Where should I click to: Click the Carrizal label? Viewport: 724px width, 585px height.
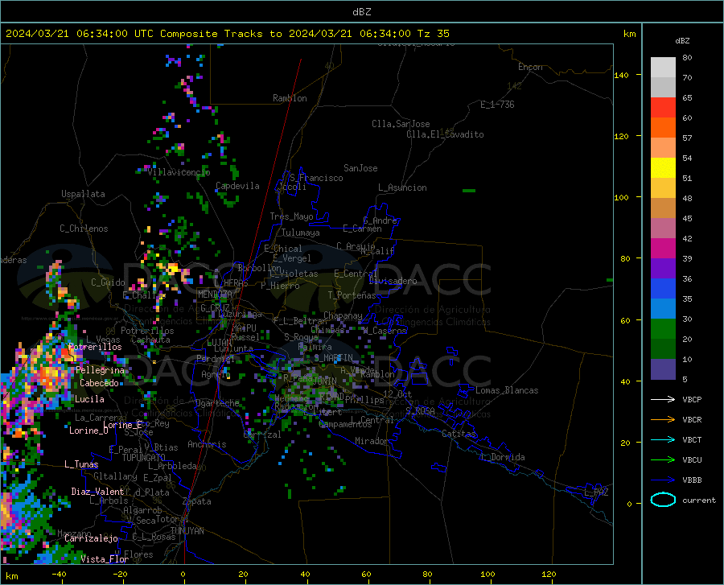click(x=262, y=435)
